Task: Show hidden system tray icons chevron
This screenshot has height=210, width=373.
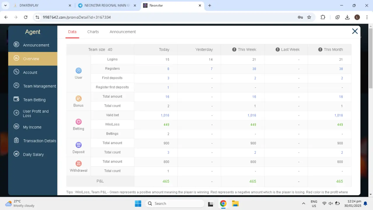Action: [x=304, y=204]
